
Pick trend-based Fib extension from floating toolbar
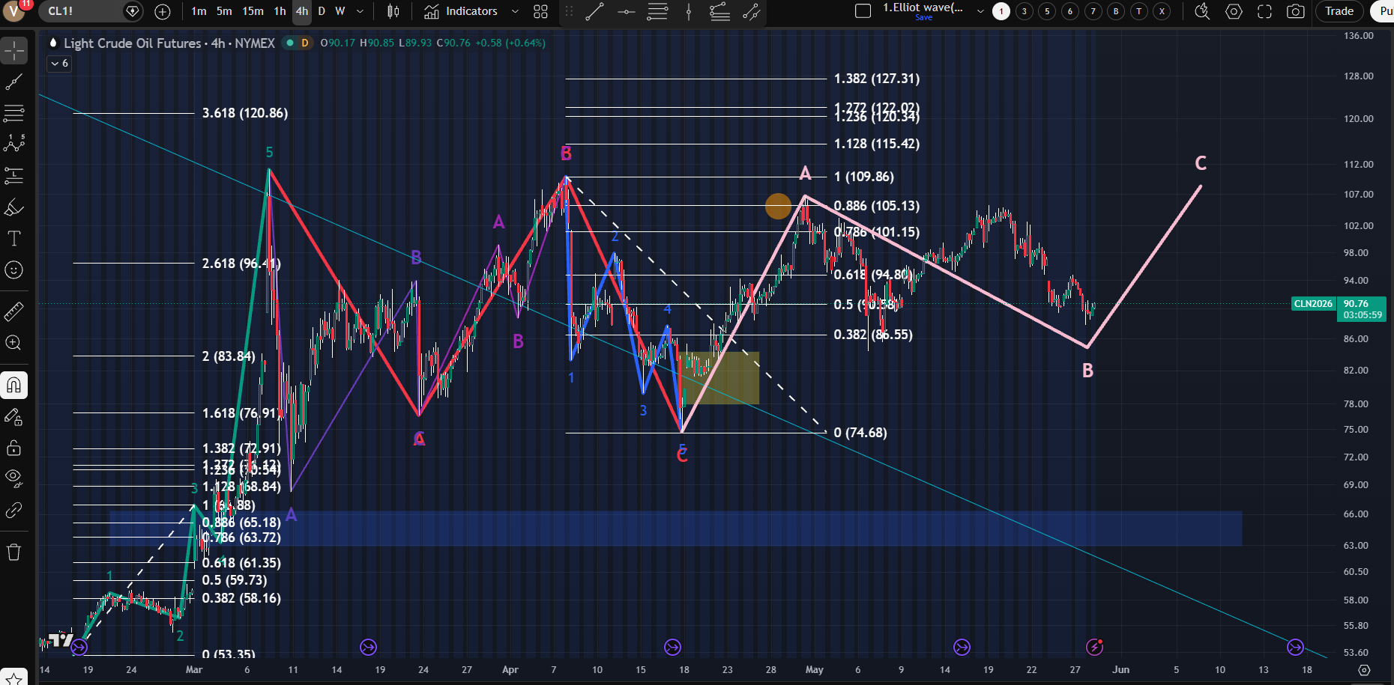click(x=719, y=11)
